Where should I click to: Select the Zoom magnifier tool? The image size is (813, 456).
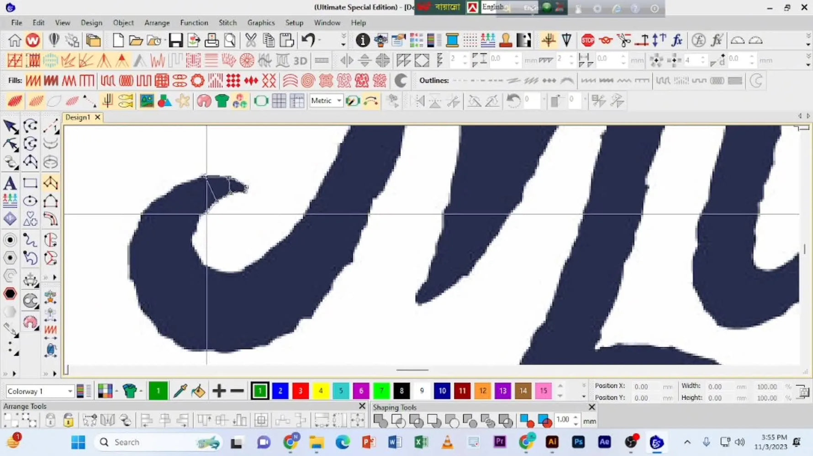click(x=229, y=40)
